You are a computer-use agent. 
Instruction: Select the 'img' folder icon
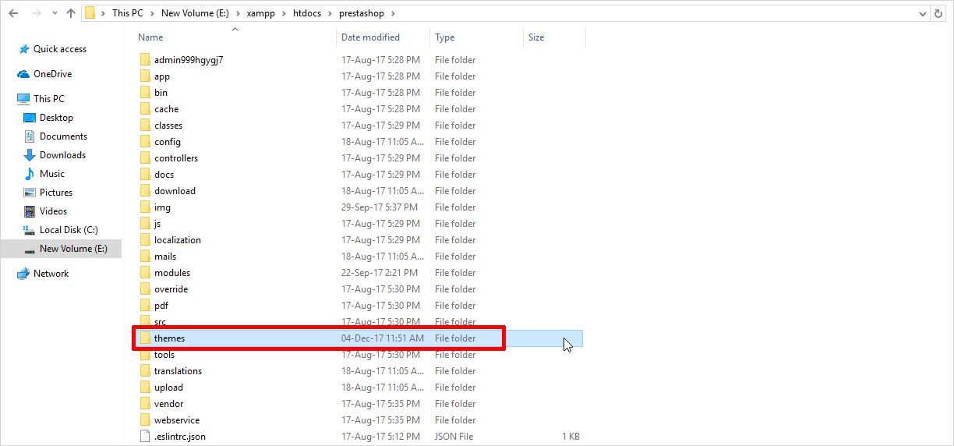click(145, 207)
